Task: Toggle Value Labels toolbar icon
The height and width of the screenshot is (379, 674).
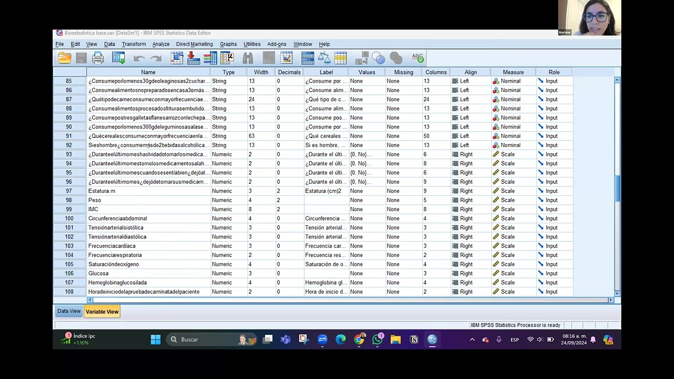Action: 362,58
